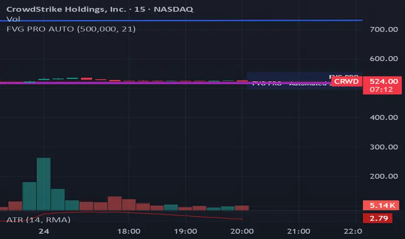Click the 19:00 time axis label
The width and height of the screenshot is (405, 239).
(x=186, y=231)
